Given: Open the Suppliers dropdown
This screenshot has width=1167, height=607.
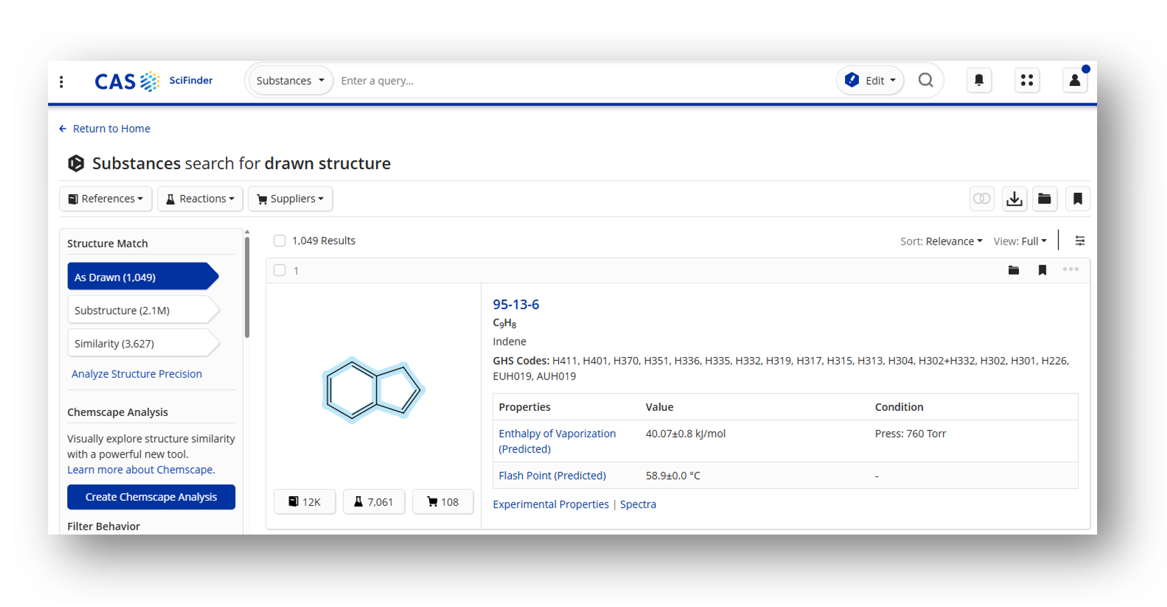Looking at the screenshot, I should [x=290, y=199].
